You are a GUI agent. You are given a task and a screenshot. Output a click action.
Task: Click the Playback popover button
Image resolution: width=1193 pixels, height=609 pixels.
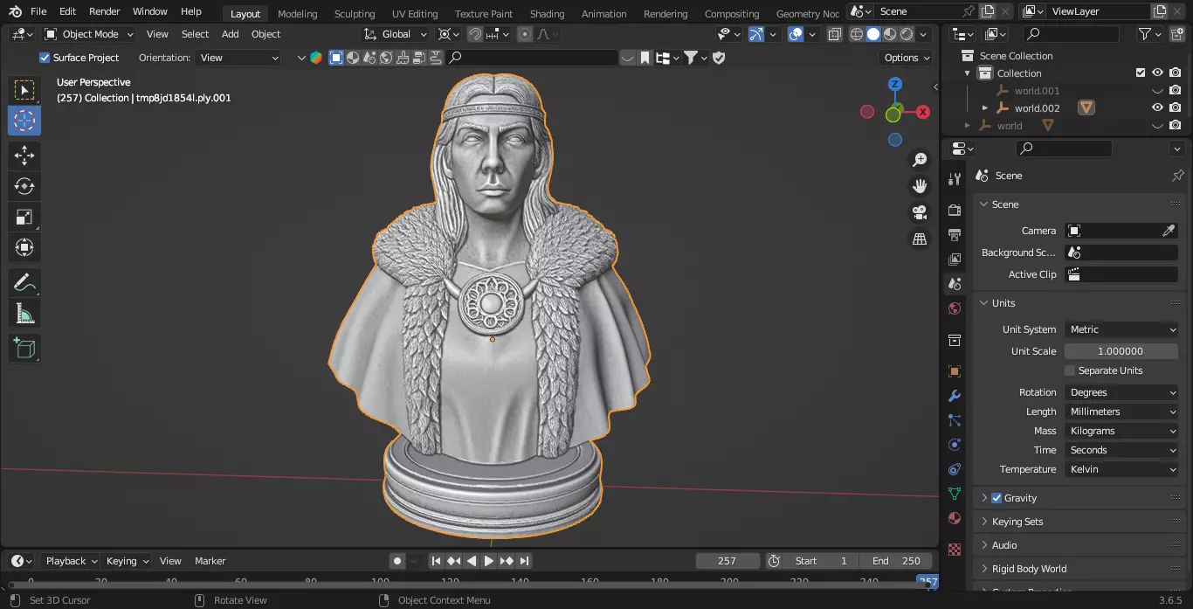point(72,561)
